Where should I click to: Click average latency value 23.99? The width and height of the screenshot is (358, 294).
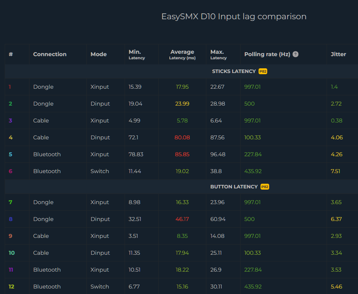(182, 104)
